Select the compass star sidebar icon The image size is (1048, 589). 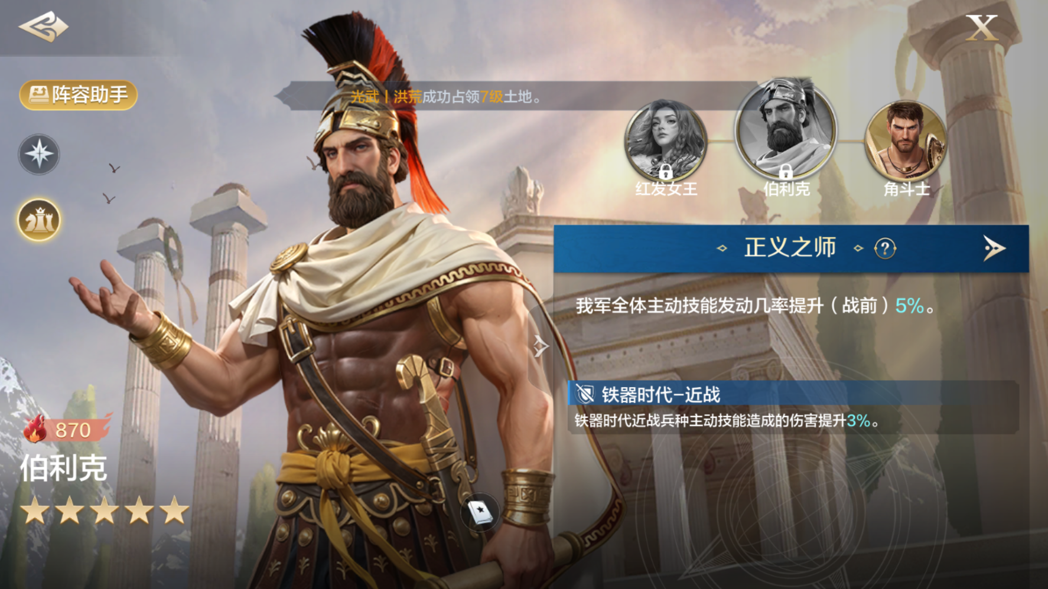[39, 154]
